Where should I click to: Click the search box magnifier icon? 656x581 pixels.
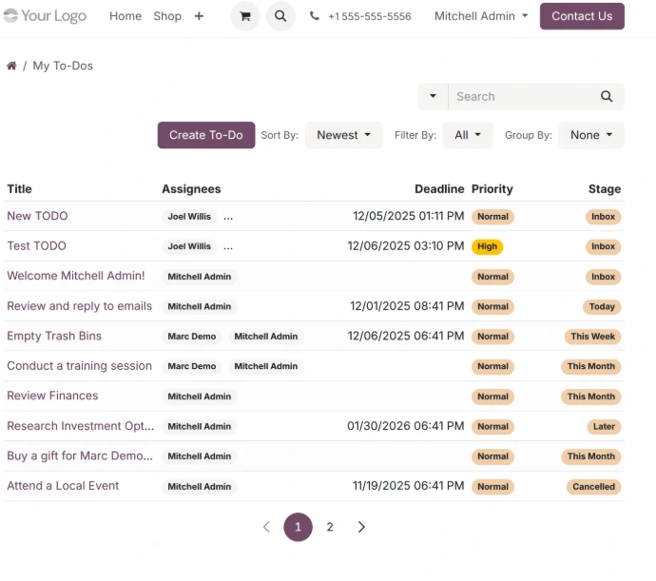point(607,97)
